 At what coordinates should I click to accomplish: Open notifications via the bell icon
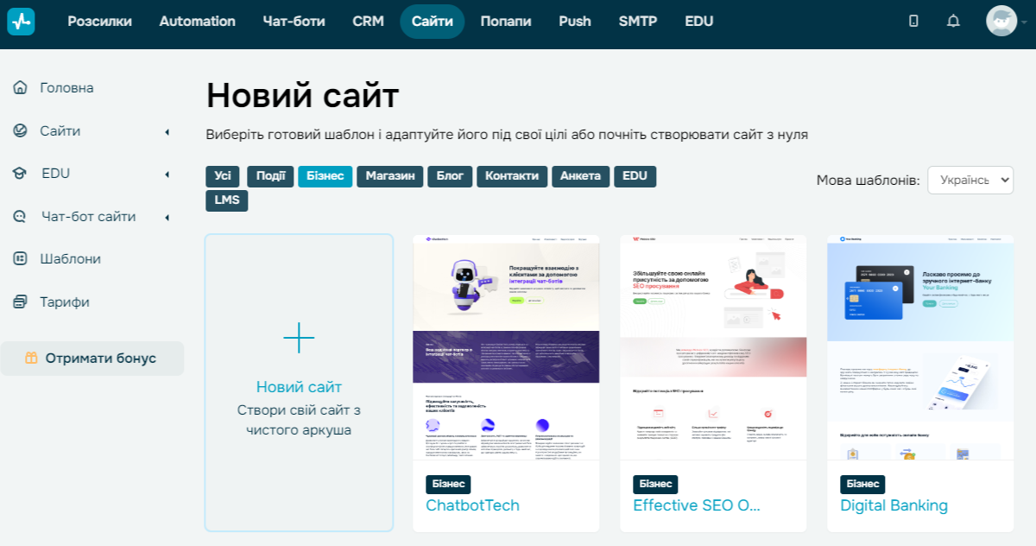tap(953, 21)
